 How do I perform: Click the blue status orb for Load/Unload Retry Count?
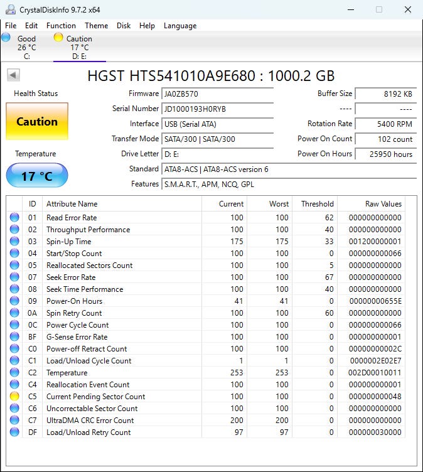[14, 432]
